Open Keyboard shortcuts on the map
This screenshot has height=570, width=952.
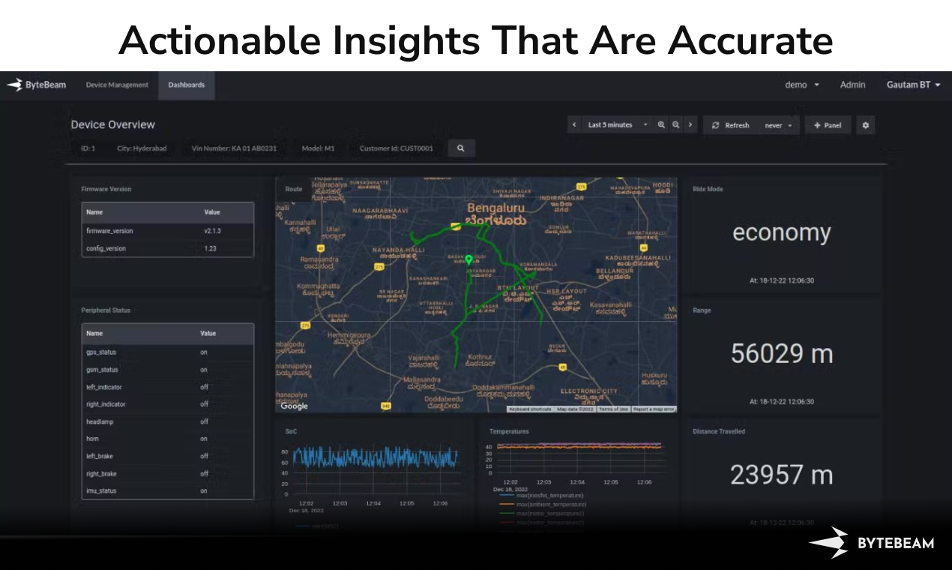click(x=530, y=409)
